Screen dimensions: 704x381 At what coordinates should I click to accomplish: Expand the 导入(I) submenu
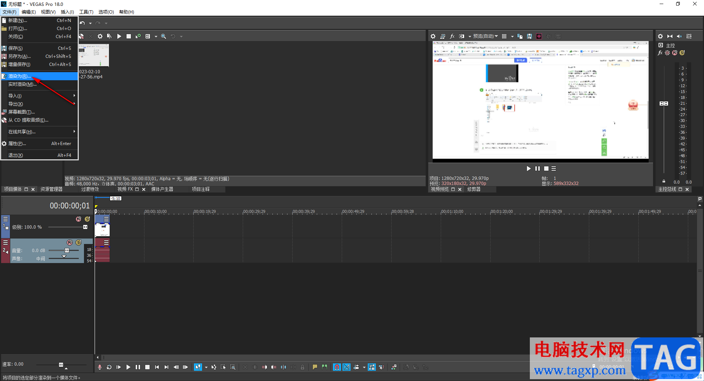pos(39,96)
